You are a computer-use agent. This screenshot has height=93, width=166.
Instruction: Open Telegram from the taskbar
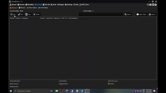tap(82, 91)
